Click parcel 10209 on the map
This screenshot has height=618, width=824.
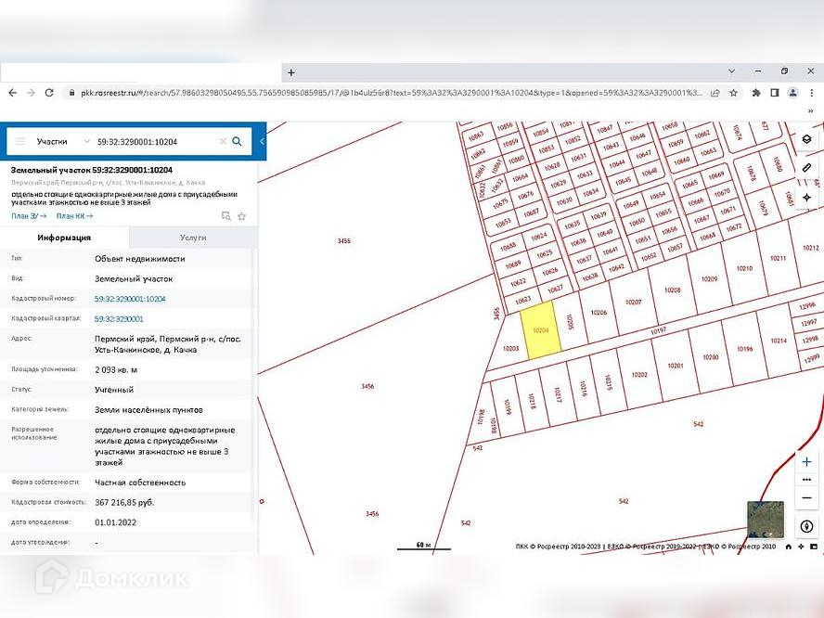[709, 279]
